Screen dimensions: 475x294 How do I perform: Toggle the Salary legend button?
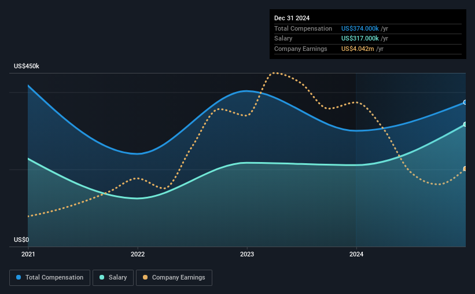(x=113, y=278)
